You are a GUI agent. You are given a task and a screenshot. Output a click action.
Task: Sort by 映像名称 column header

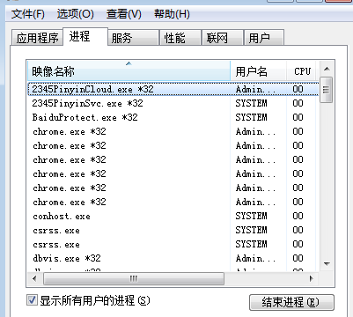pyautogui.click(x=129, y=71)
